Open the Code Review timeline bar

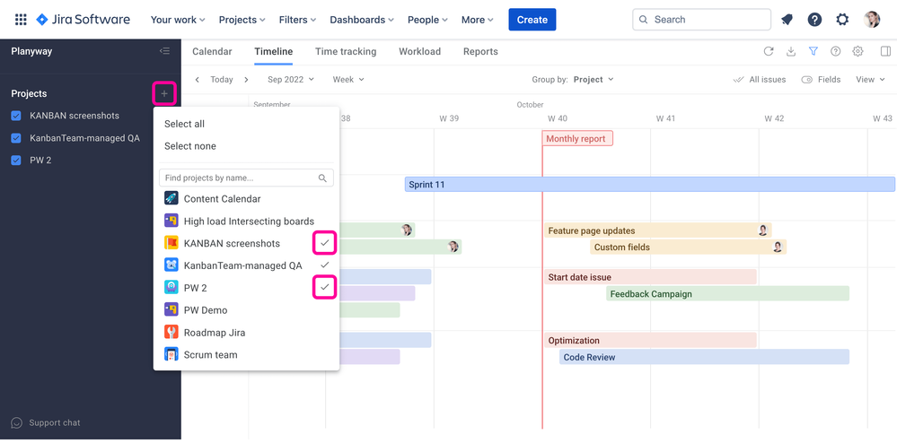click(704, 357)
